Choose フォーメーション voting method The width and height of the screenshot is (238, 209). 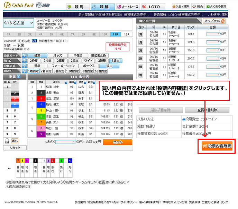click(x=63, y=66)
